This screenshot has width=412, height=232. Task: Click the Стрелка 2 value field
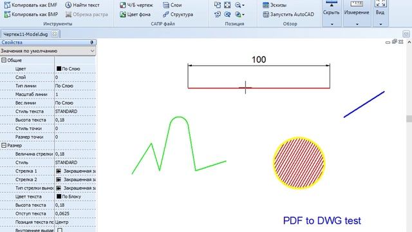(x=75, y=179)
